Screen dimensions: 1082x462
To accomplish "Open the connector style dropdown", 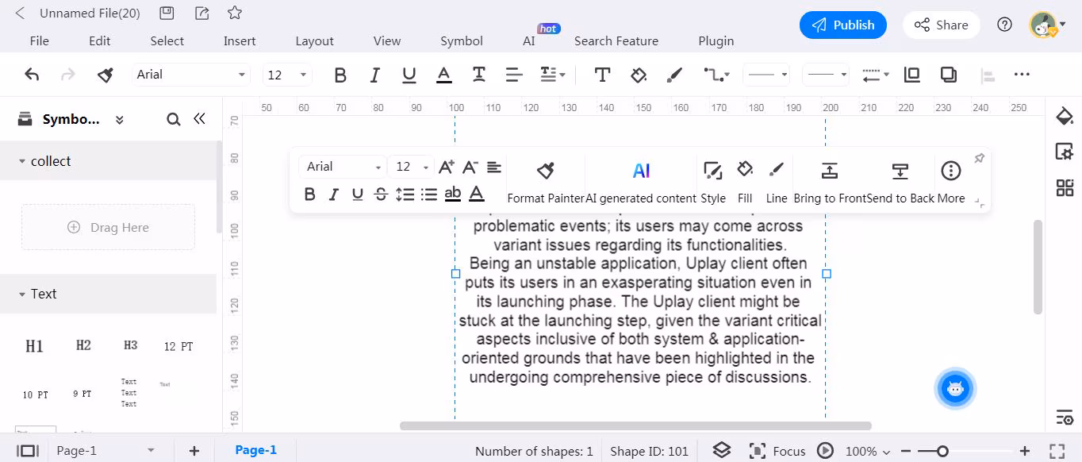I will (x=716, y=75).
